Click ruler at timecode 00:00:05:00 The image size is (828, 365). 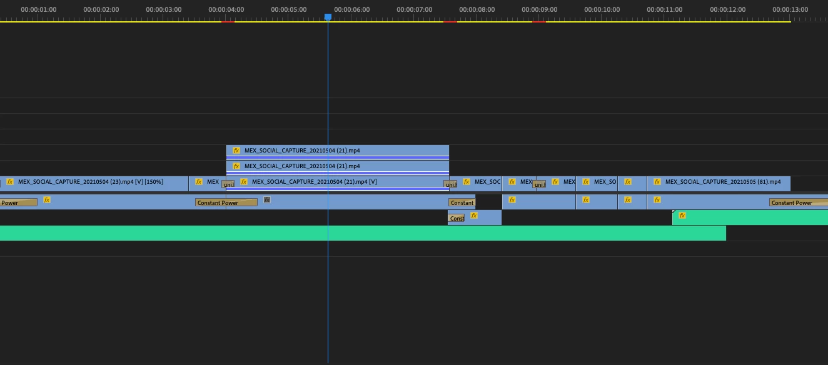(x=289, y=9)
